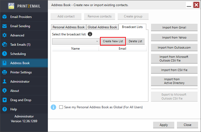Click Import from Outlook.com
This screenshot has height=132, width=201.
(x=174, y=48)
